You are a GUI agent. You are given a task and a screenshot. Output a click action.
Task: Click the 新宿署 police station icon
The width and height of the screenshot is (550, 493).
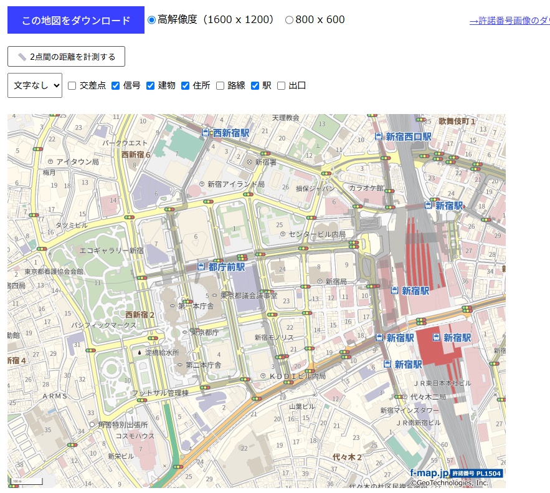[249, 162]
